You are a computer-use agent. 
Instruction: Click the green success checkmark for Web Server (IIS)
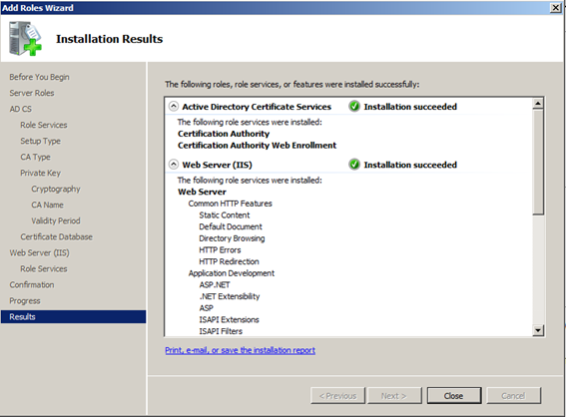pos(354,165)
